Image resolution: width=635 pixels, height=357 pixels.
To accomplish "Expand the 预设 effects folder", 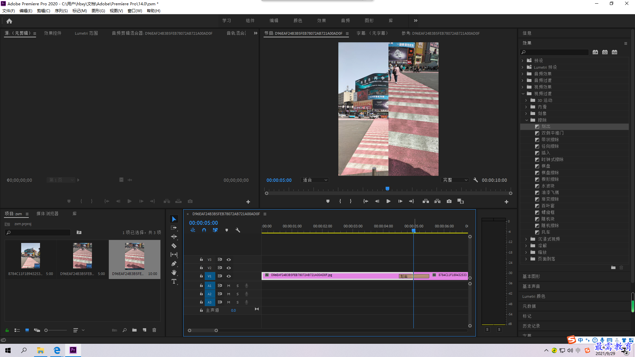I will (523, 60).
